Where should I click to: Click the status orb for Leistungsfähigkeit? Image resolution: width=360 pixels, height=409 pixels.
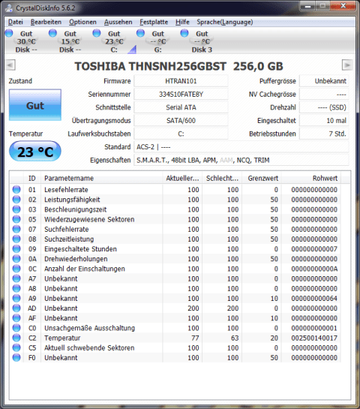tap(16, 200)
